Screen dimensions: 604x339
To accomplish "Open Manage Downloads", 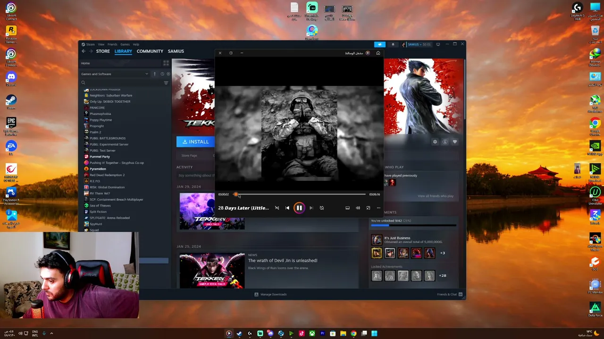I will pyautogui.click(x=270, y=294).
